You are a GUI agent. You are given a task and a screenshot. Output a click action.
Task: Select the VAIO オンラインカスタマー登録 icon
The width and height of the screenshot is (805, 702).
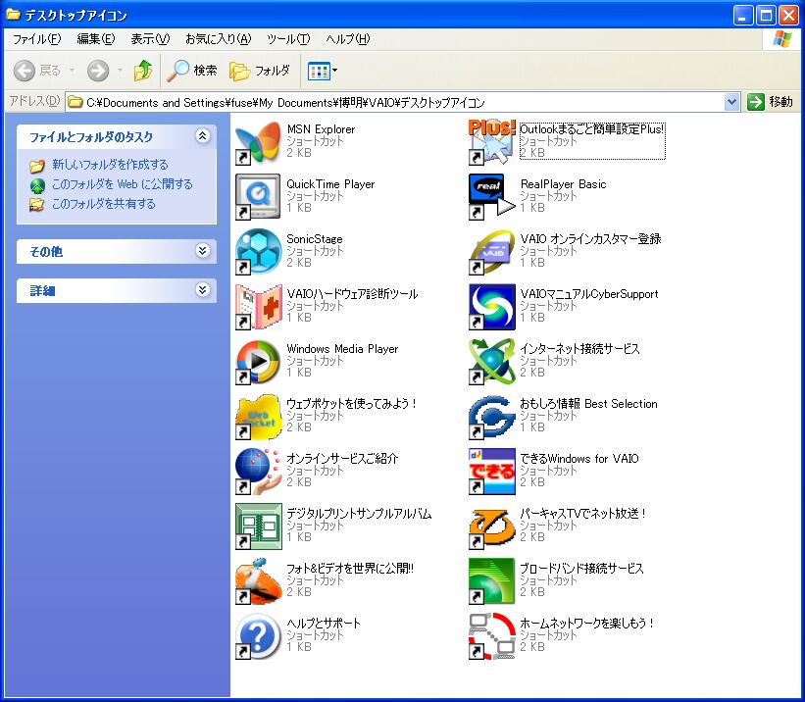[x=491, y=252]
